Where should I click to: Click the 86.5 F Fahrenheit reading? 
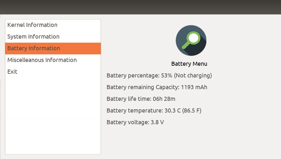(x=192, y=110)
